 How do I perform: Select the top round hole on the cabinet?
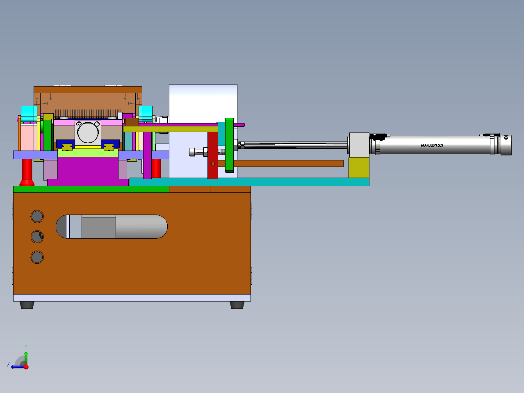coord(37,216)
